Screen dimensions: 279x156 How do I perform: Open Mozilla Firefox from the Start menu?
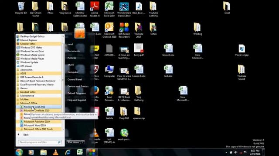[x=39, y=44]
